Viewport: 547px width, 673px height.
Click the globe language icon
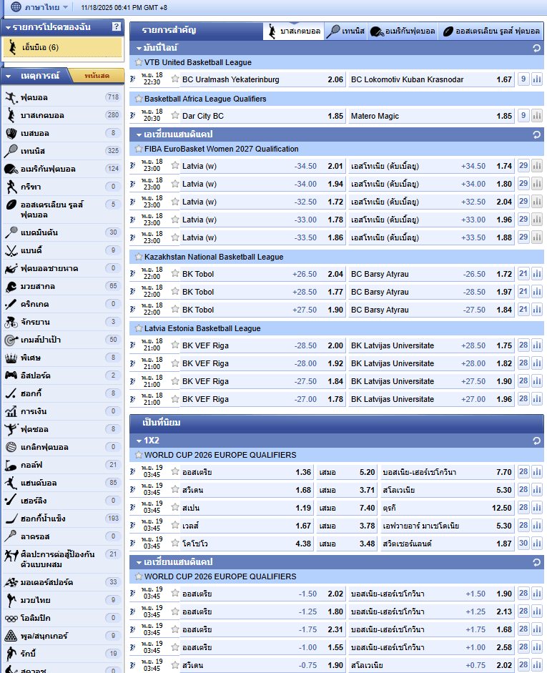point(16,7)
